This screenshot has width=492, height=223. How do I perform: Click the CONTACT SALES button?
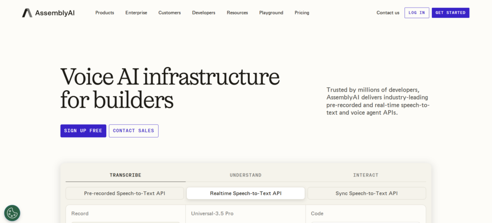tap(134, 131)
